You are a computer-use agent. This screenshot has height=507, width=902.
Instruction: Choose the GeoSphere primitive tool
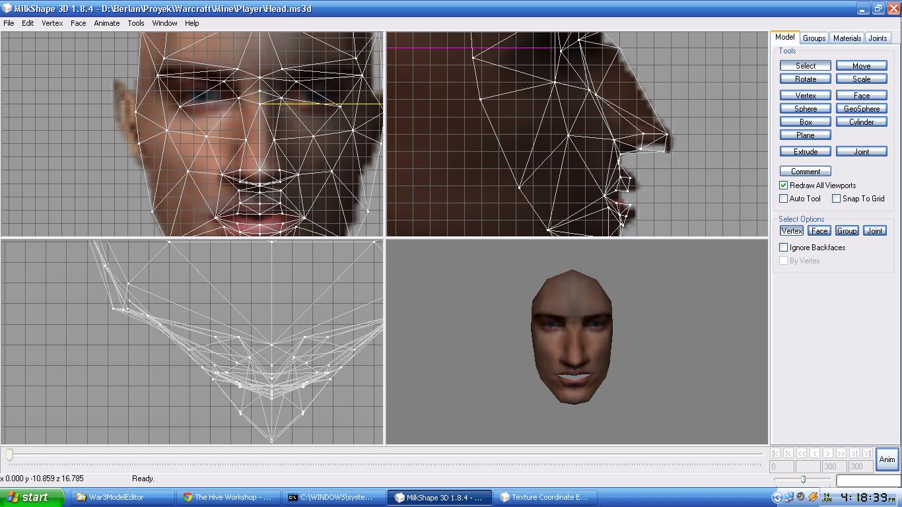(861, 108)
